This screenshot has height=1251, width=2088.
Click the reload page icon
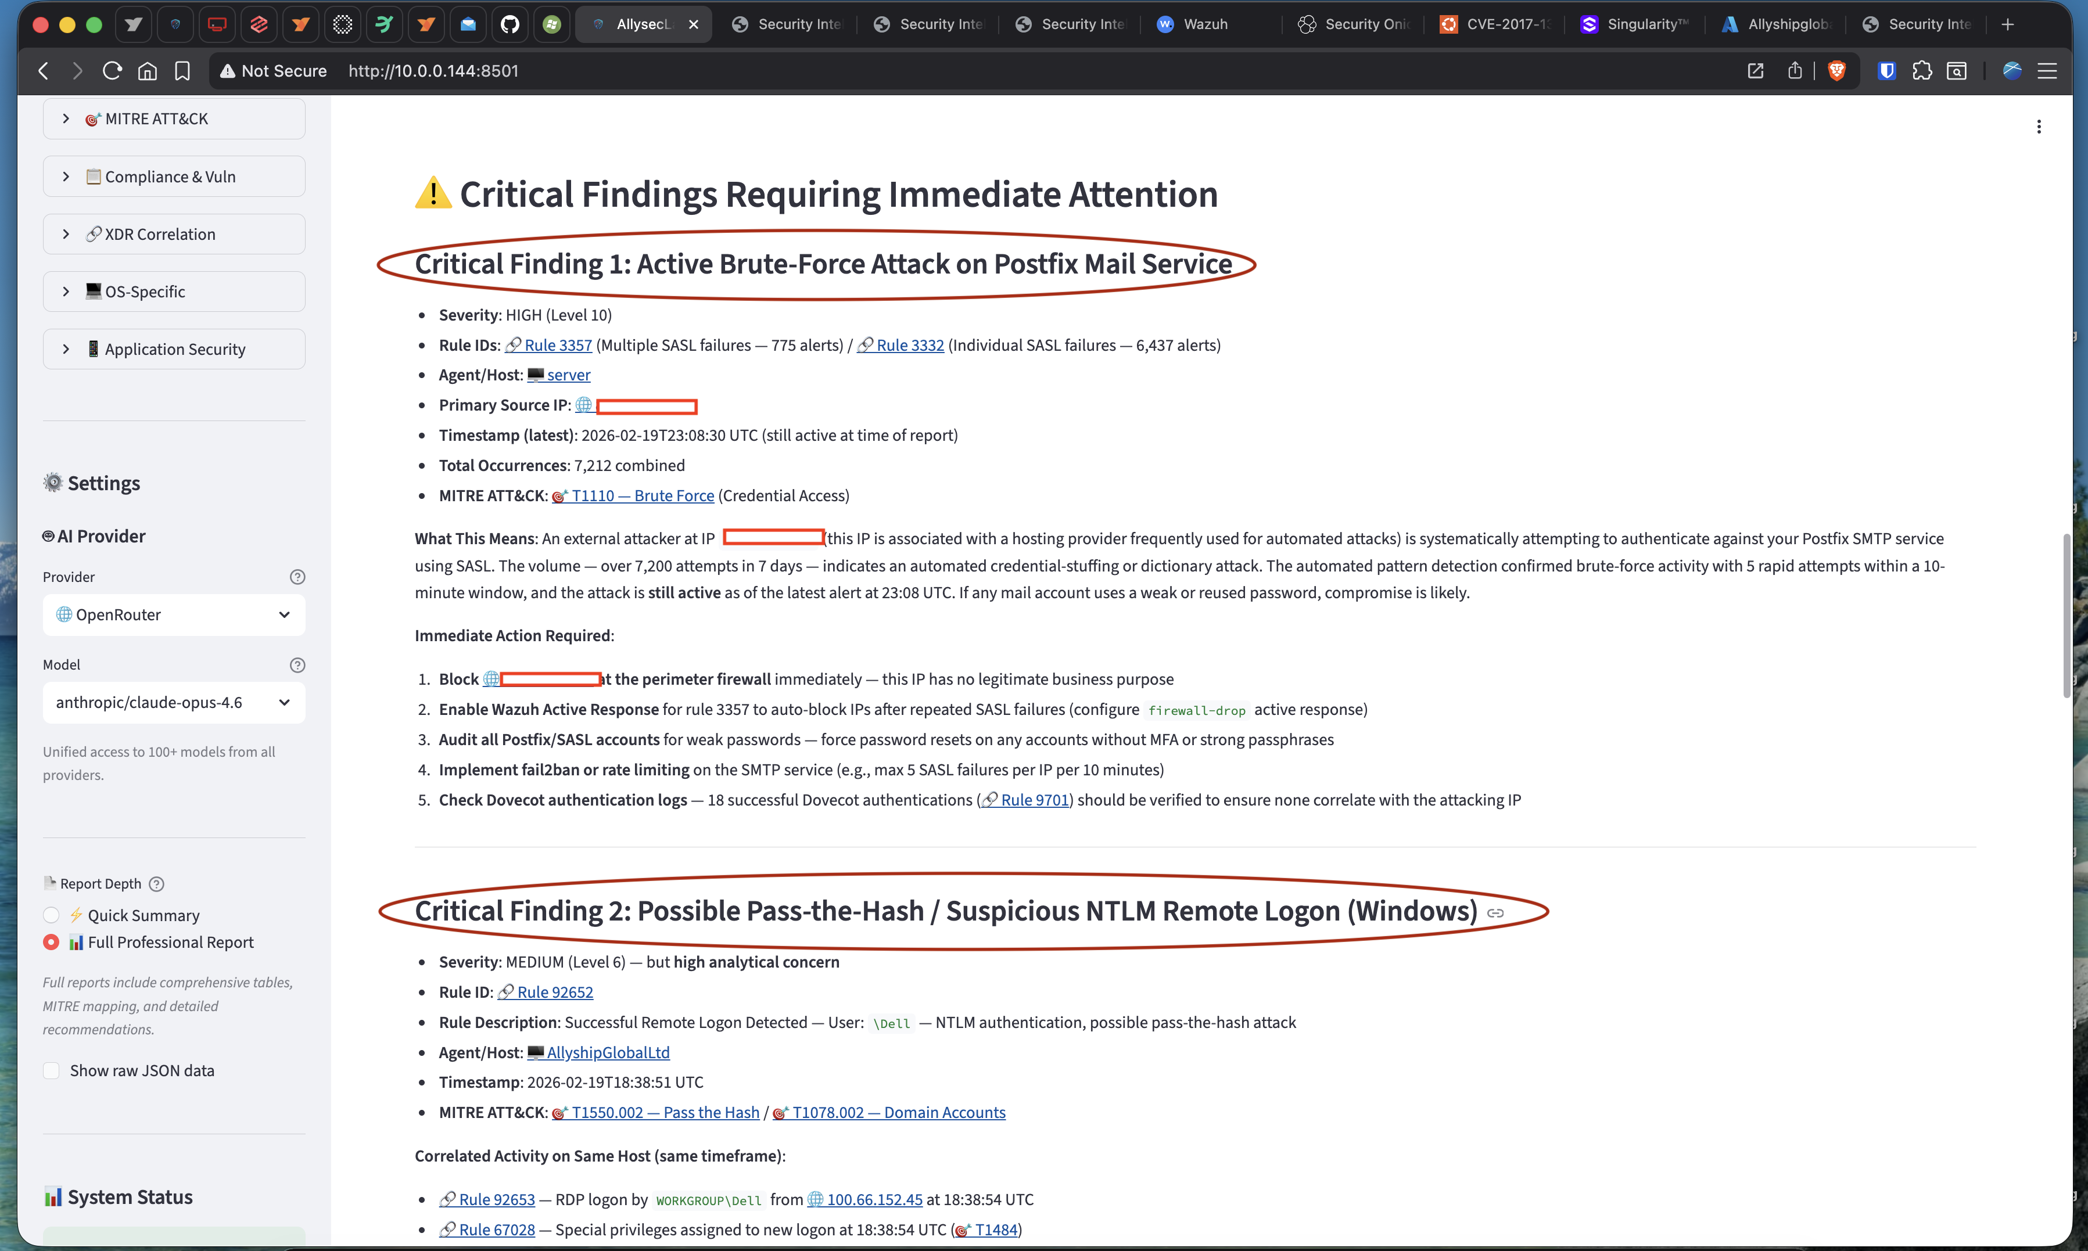(112, 71)
